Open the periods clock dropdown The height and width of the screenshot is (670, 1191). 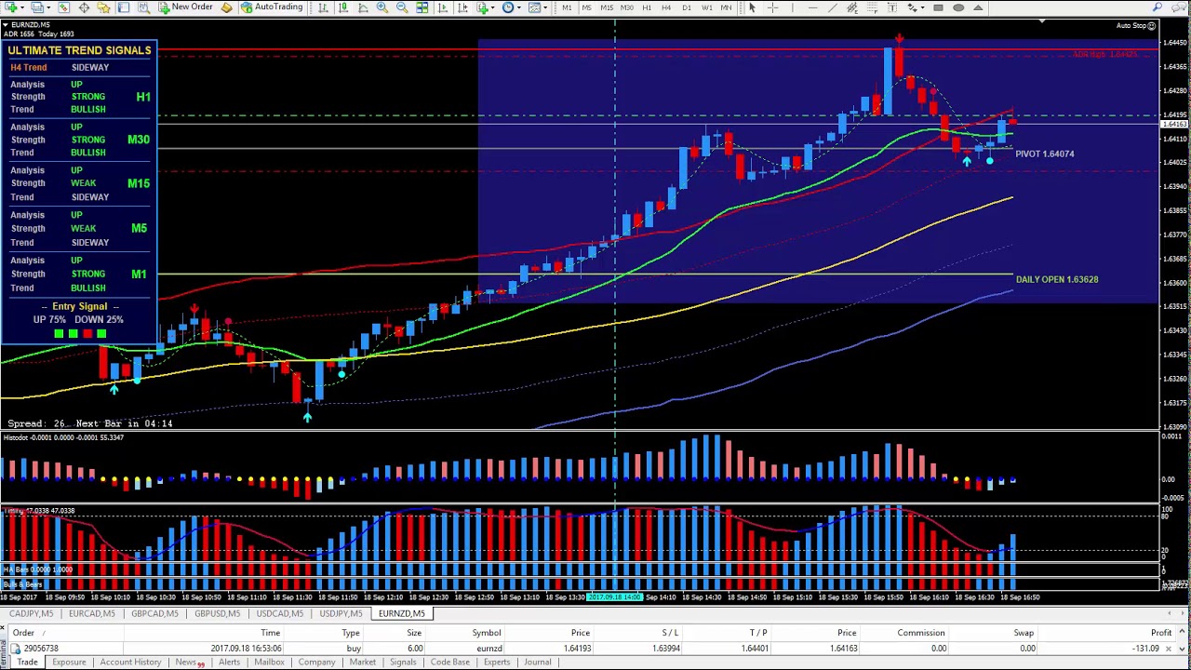[x=519, y=7]
